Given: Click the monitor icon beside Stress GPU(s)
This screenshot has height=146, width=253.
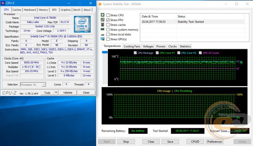Looking at the screenshot, I should [102, 39].
